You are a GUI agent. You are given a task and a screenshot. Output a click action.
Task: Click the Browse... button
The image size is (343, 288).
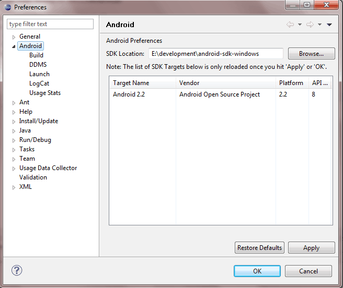[x=311, y=54]
